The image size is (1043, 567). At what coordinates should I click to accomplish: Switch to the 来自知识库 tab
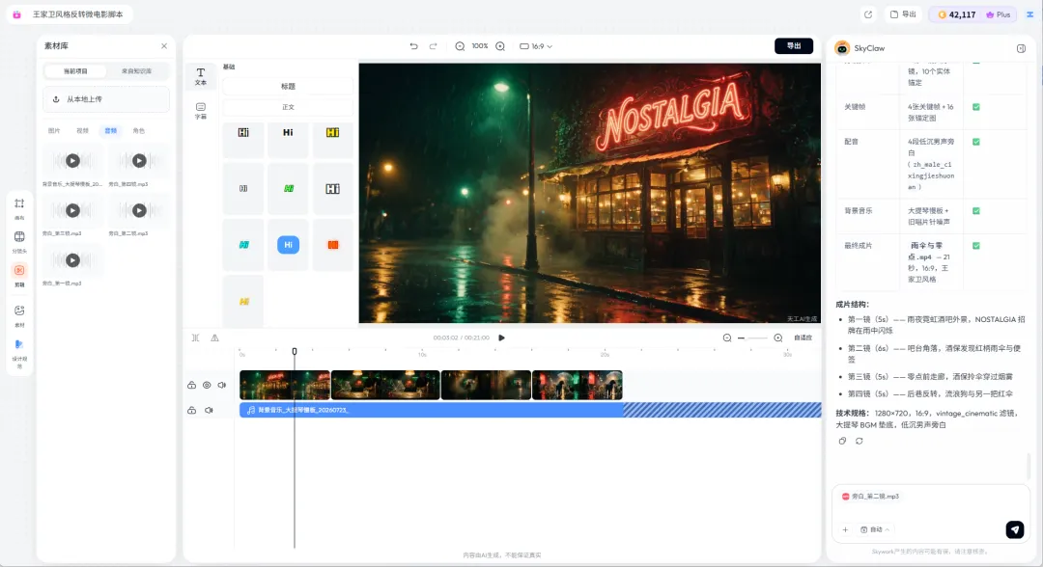[x=136, y=71]
